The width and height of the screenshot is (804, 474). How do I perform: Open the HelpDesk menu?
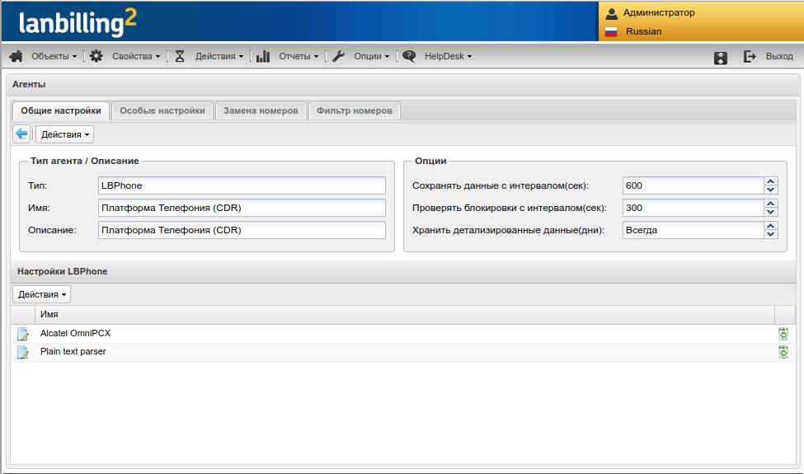coord(448,56)
